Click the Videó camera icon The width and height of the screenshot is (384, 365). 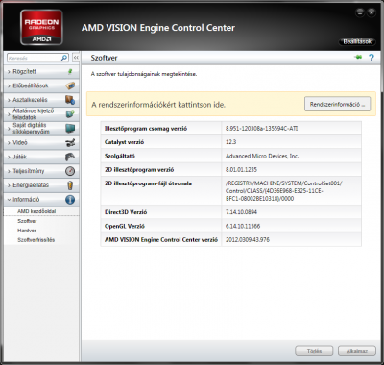(x=70, y=142)
